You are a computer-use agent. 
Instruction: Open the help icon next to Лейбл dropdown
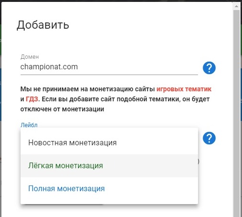pos(209,138)
